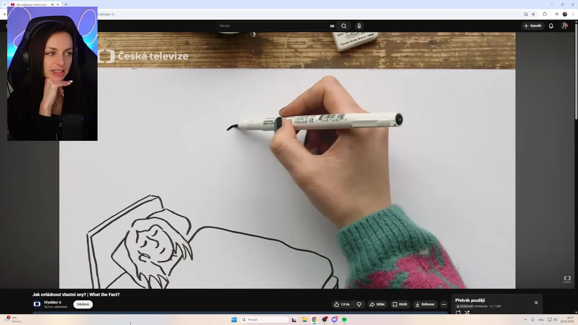Switch ENG input language

541,320
